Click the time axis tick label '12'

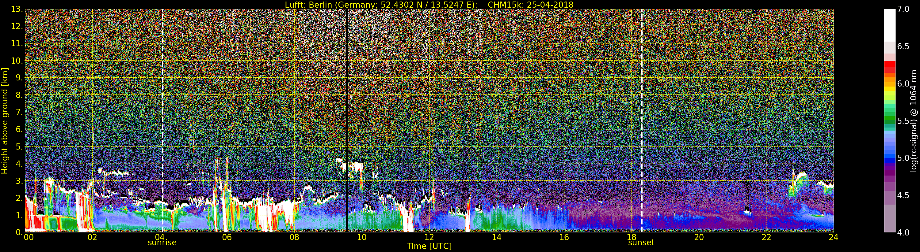point(429,237)
